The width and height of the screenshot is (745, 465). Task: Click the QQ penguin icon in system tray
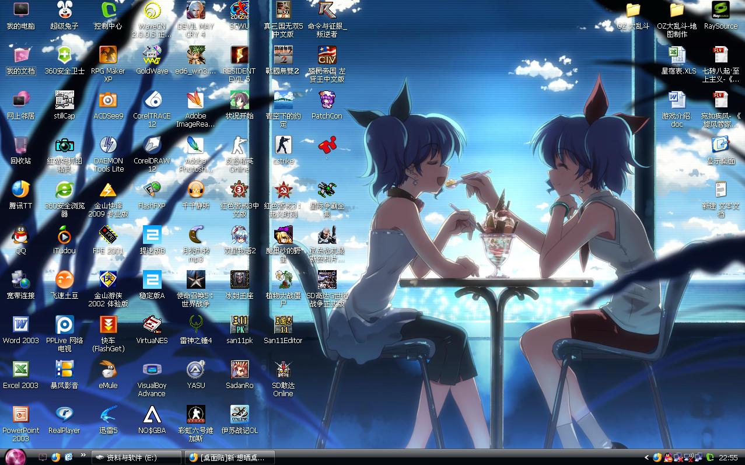668,457
